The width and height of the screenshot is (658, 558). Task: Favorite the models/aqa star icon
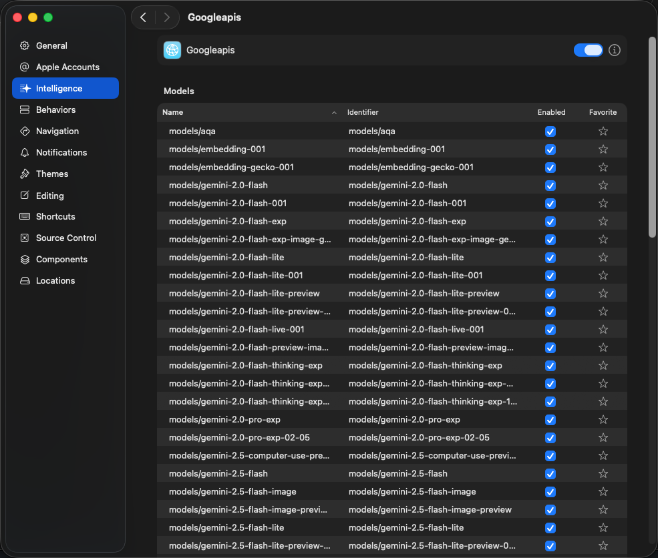click(x=603, y=131)
